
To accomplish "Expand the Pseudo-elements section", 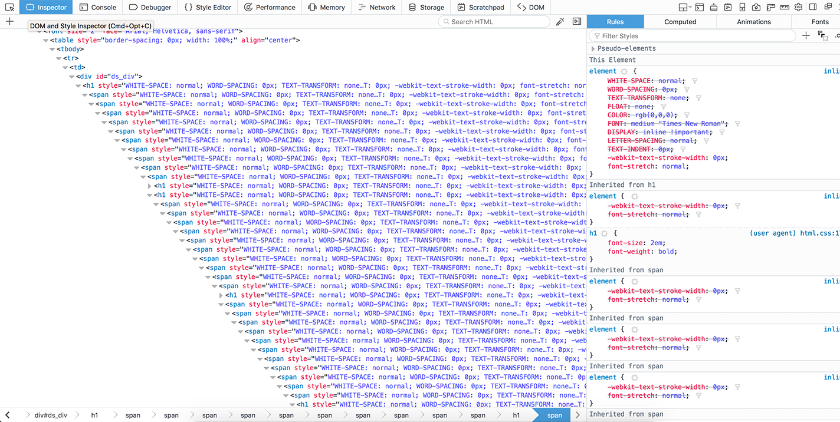I will [x=593, y=48].
